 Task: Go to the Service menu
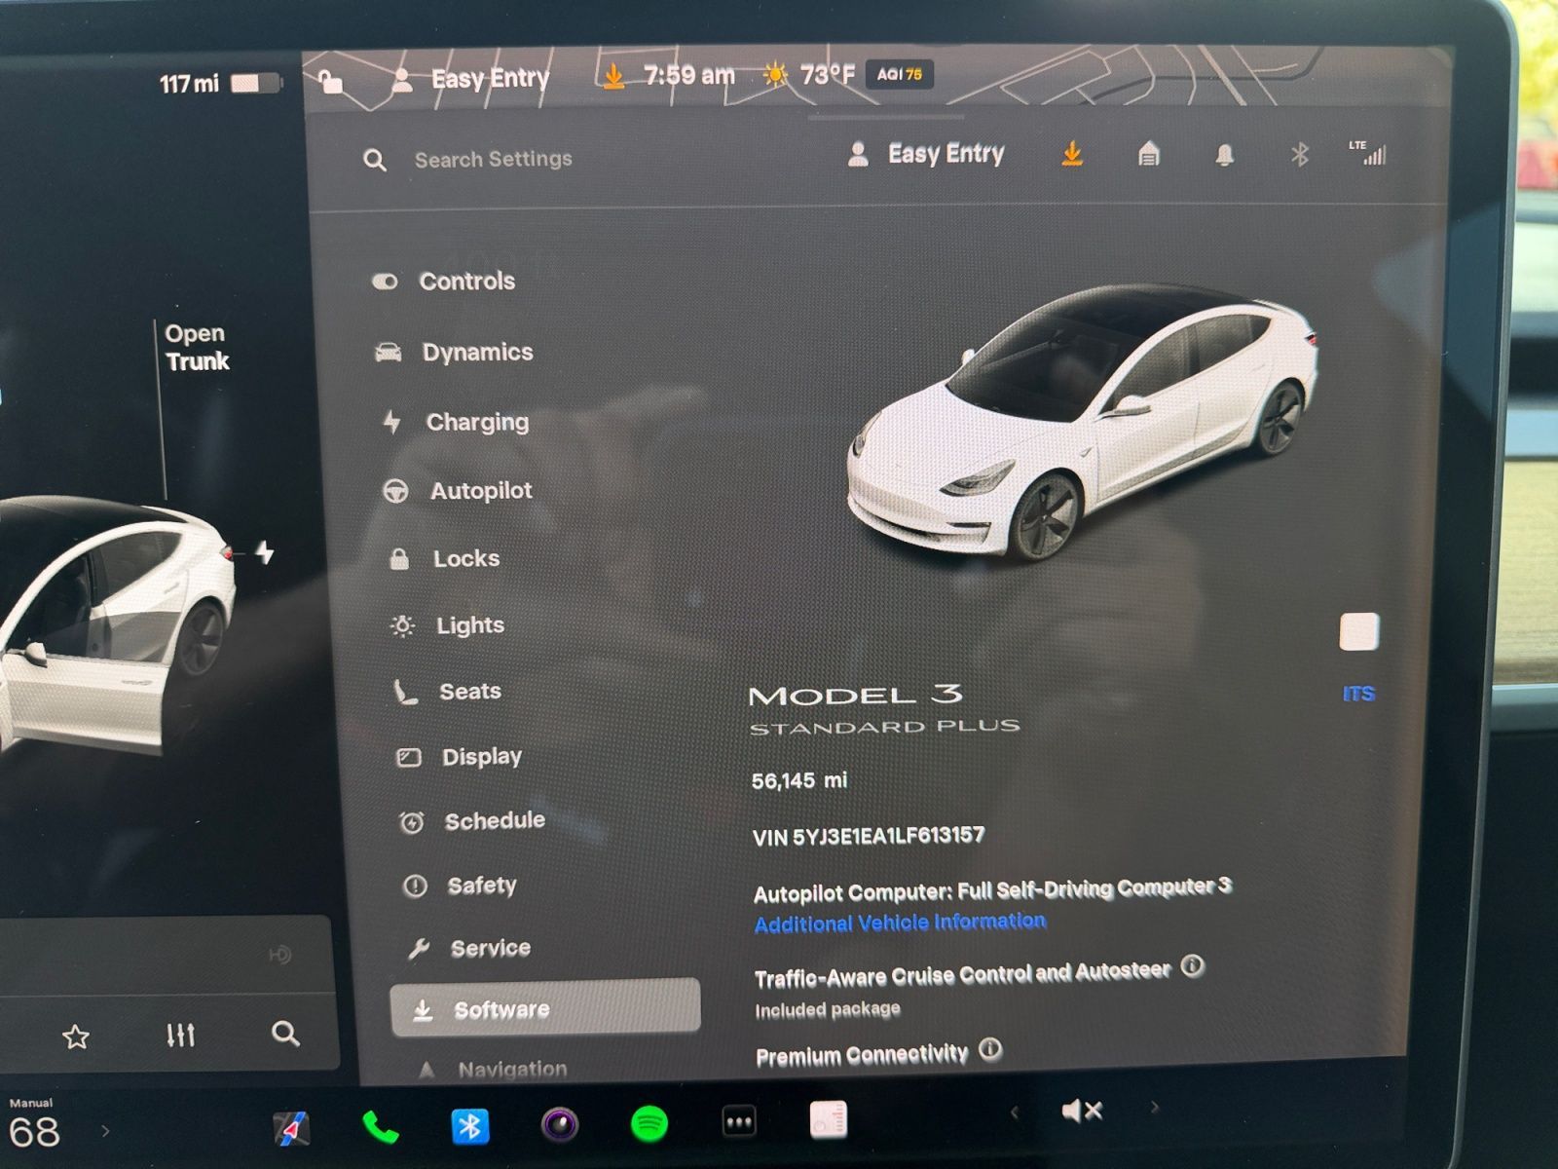tap(470, 948)
